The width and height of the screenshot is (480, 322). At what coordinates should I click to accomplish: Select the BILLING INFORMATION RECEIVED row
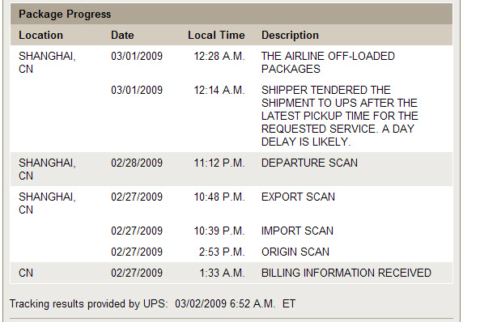point(232,273)
